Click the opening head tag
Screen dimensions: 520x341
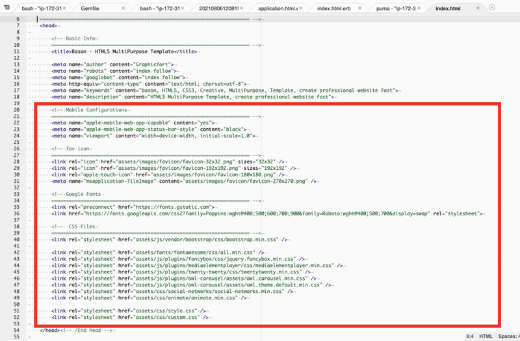pos(48,25)
